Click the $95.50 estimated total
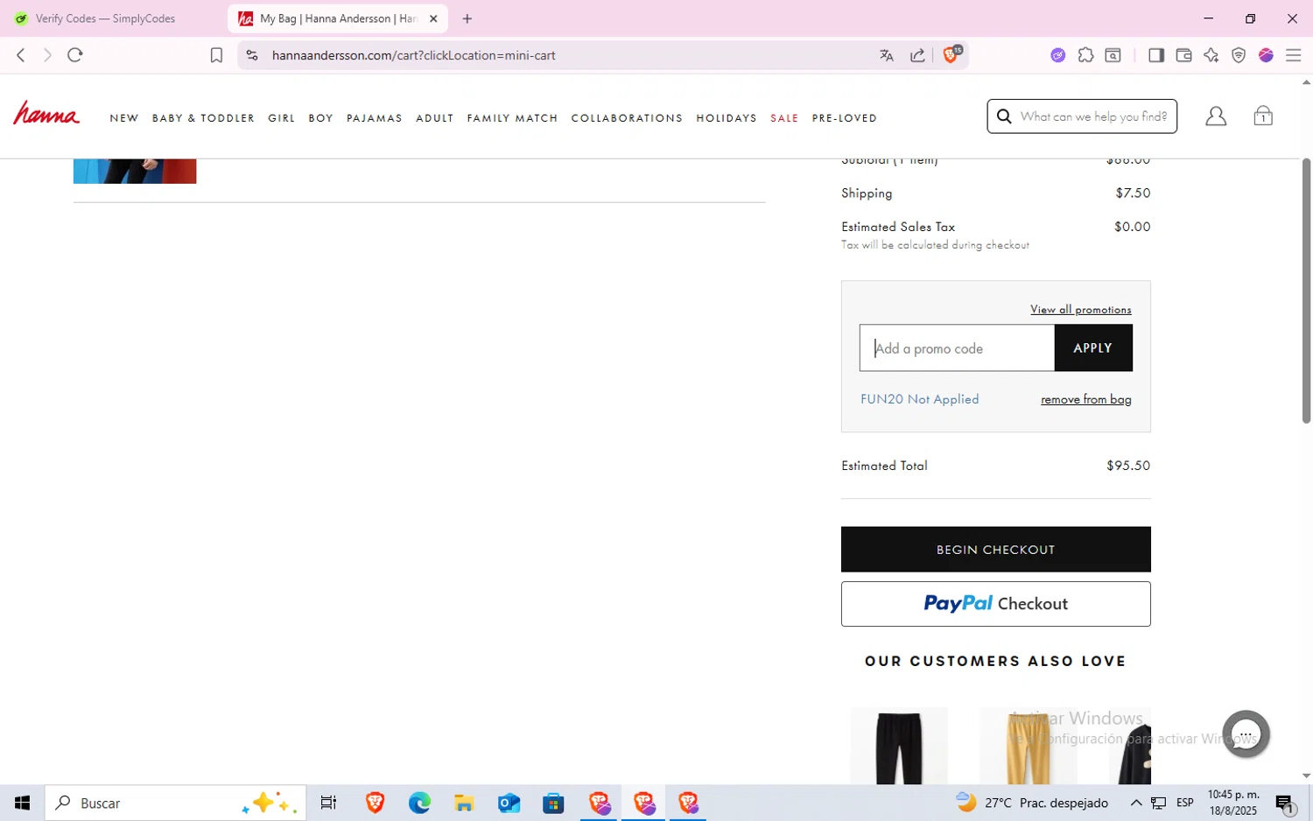The width and height of the screenshot is (1313, 821). (1128, 466)
